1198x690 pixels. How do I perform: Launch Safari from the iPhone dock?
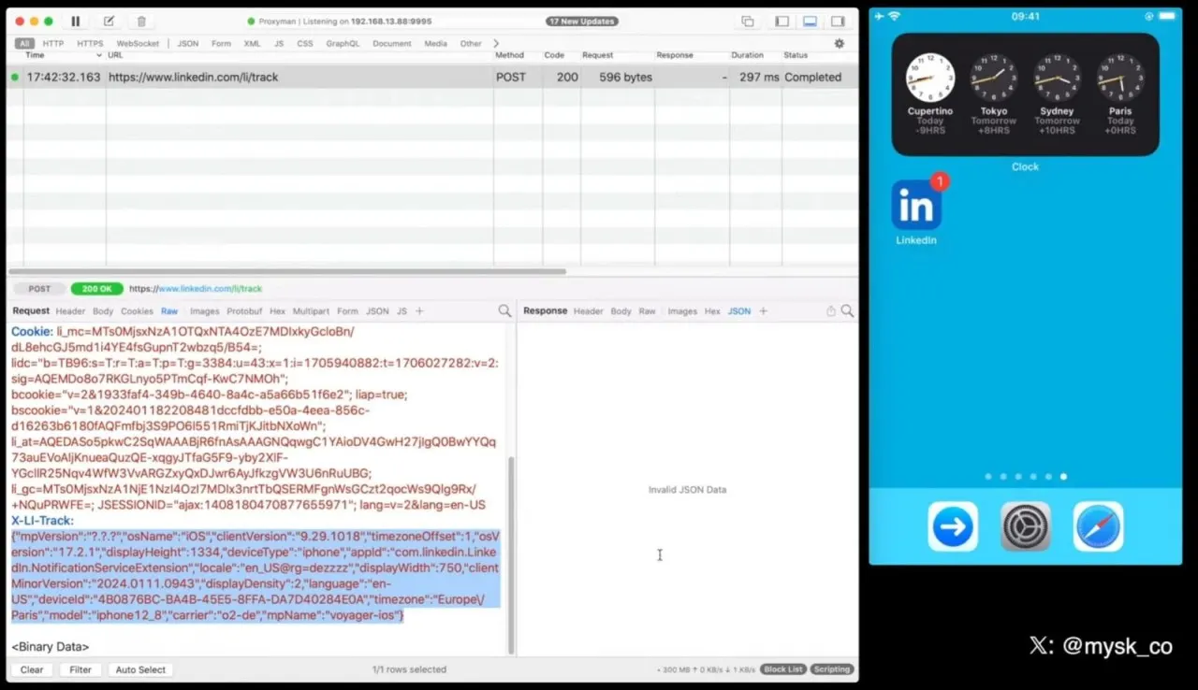(x=1098, y=526)
